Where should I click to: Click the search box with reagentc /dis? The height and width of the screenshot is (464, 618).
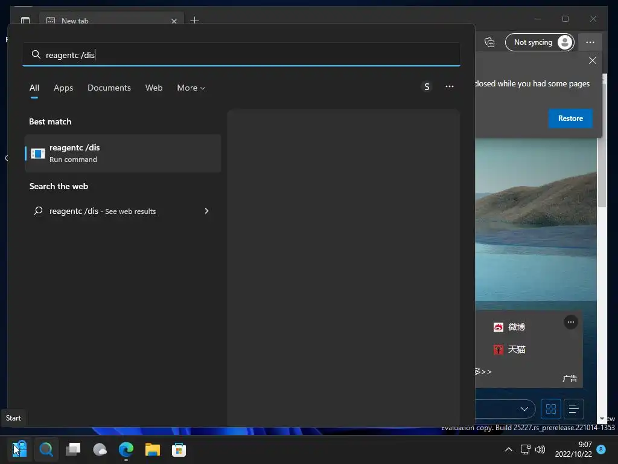[241, 54]
